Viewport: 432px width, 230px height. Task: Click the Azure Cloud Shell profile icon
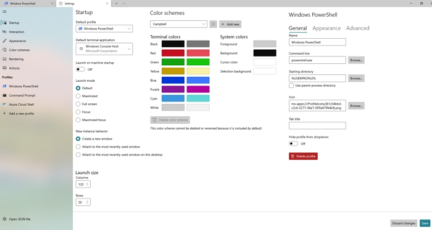pyautogui.click(x=4, y=105)
